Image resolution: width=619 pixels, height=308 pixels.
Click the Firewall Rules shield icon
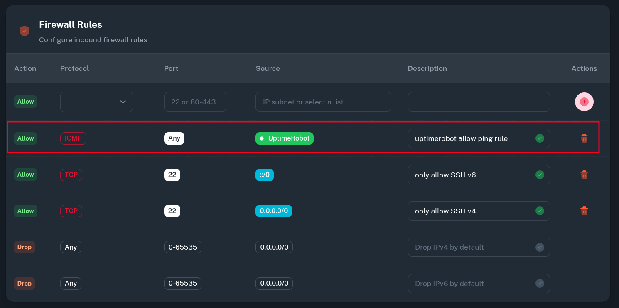pos(25,31)
